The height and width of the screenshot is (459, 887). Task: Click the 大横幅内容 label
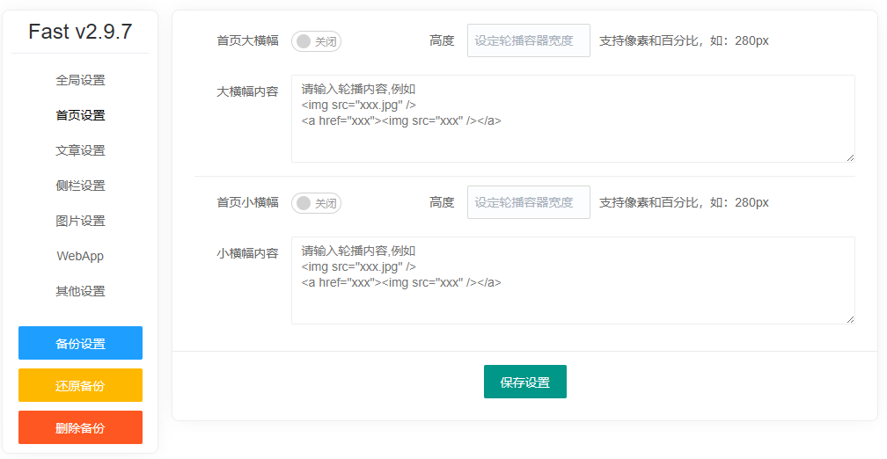pos(248,91)
